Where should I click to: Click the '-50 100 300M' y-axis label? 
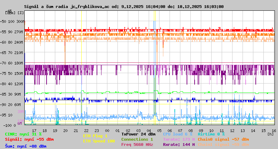[11, 21]
